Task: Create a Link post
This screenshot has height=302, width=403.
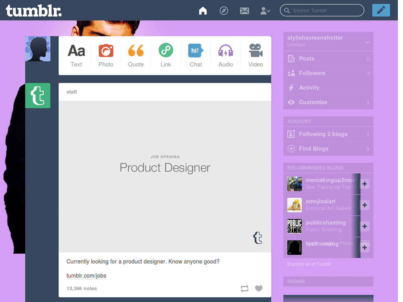Action: pyautogui.click(x=166, y=55)
